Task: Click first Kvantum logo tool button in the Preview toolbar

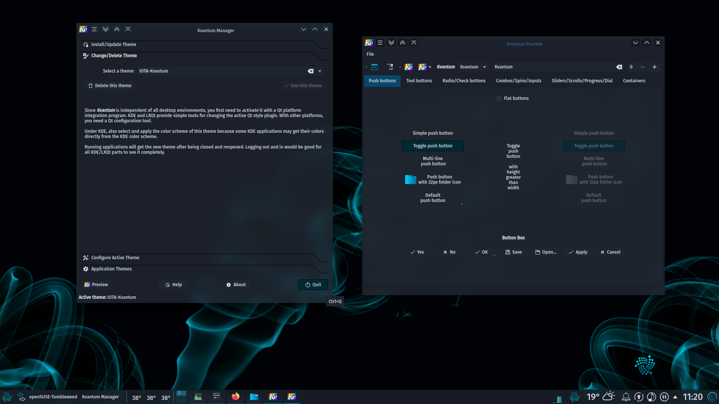Action: (409, 67)
